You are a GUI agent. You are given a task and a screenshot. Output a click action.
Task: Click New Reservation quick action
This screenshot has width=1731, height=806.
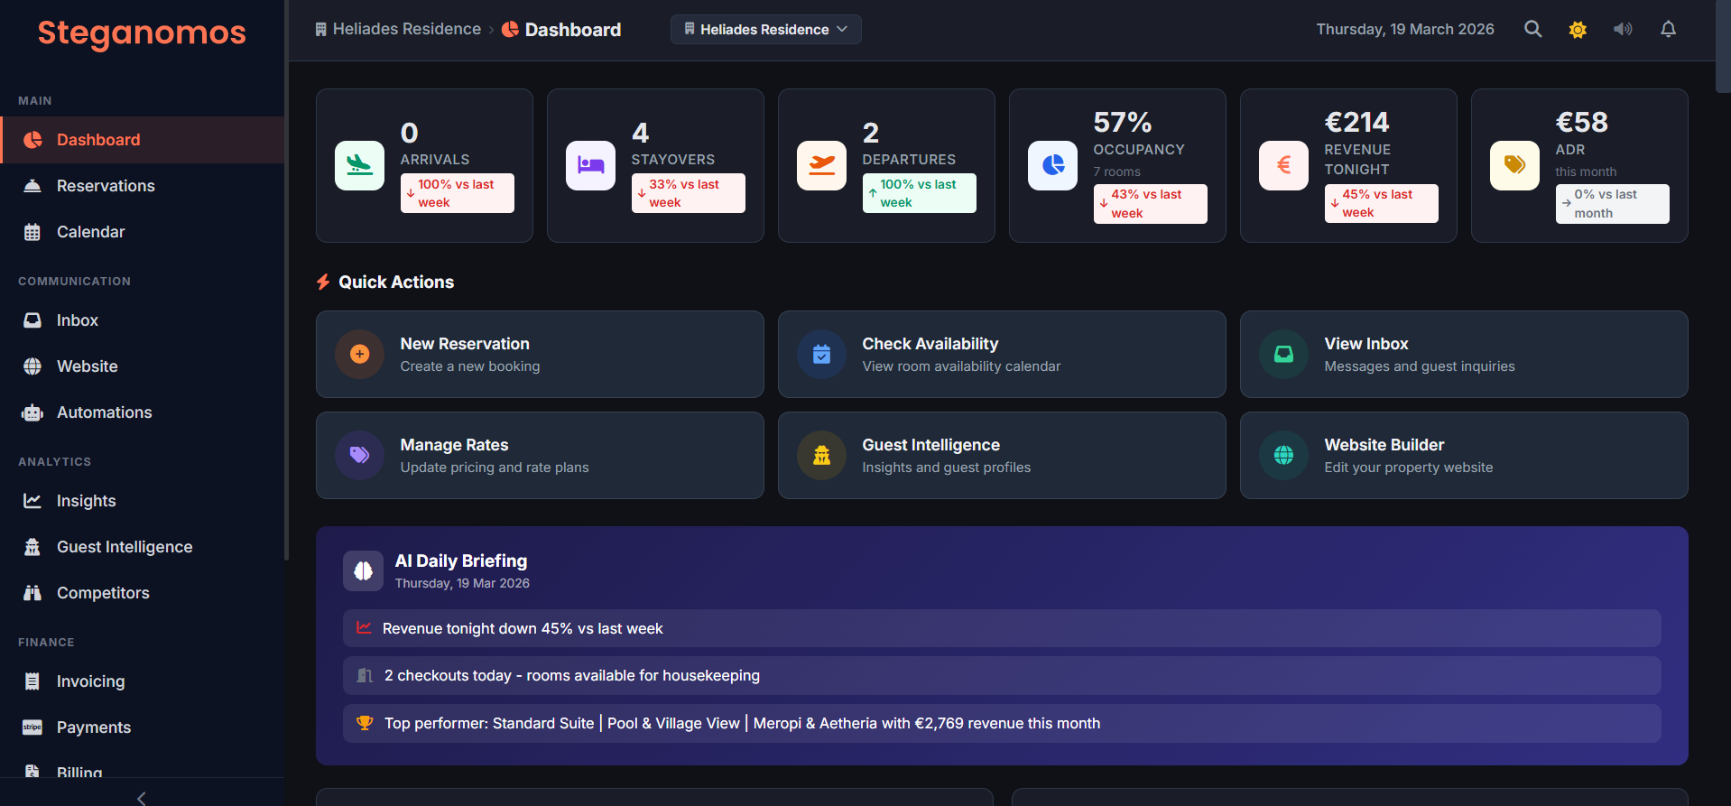click(540, 355)
